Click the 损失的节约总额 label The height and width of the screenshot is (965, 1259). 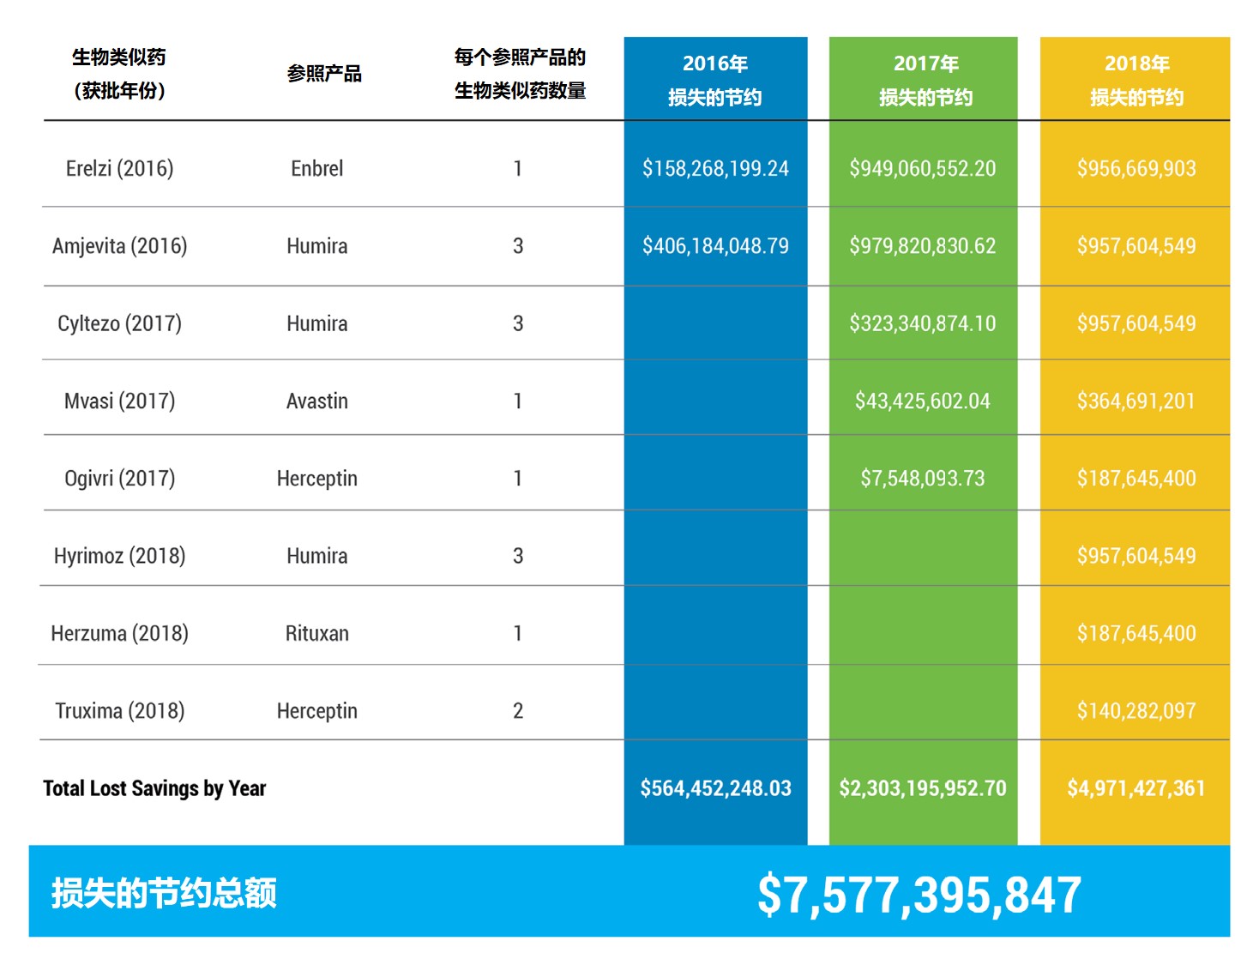[164, 893]
